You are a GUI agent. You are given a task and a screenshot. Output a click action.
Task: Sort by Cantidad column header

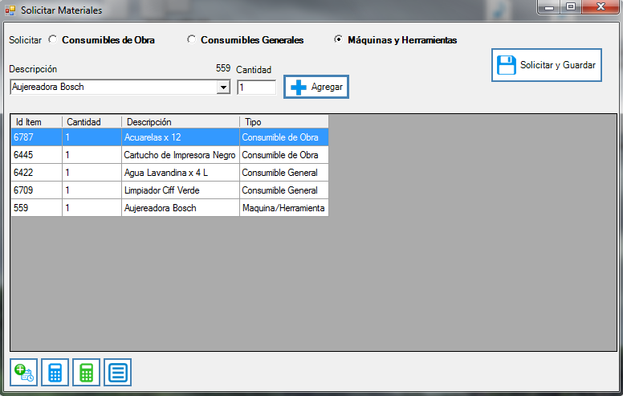coord(92,121)
